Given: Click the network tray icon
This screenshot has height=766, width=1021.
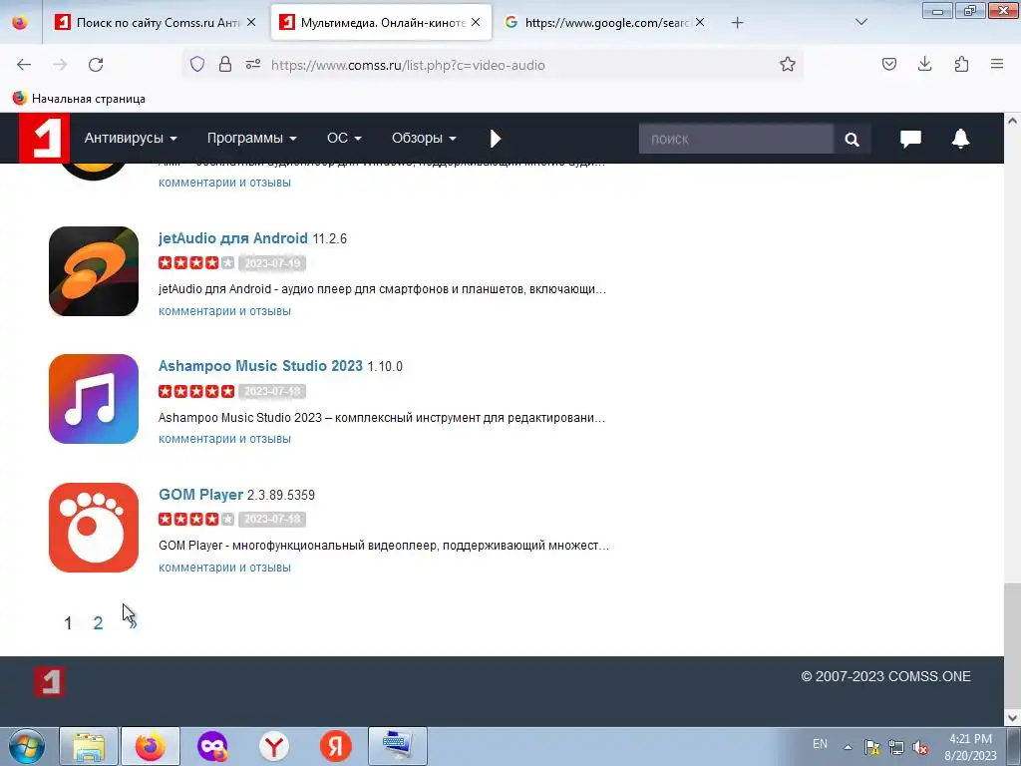Looking at the screenshot, I should (x=896, y=747).
